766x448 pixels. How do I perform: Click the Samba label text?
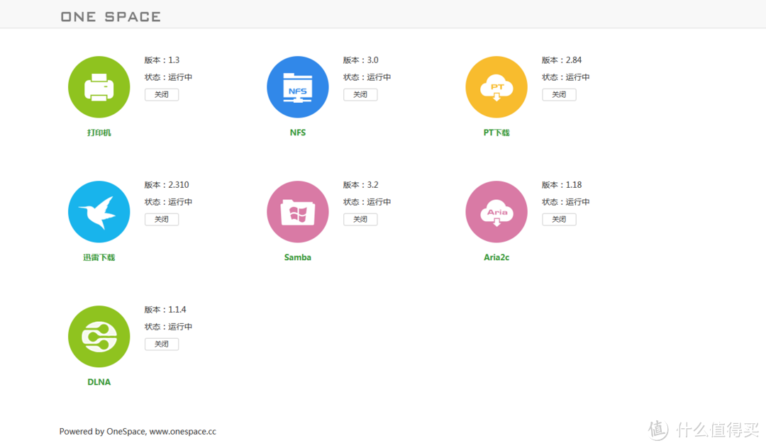(x=297, y=257)
